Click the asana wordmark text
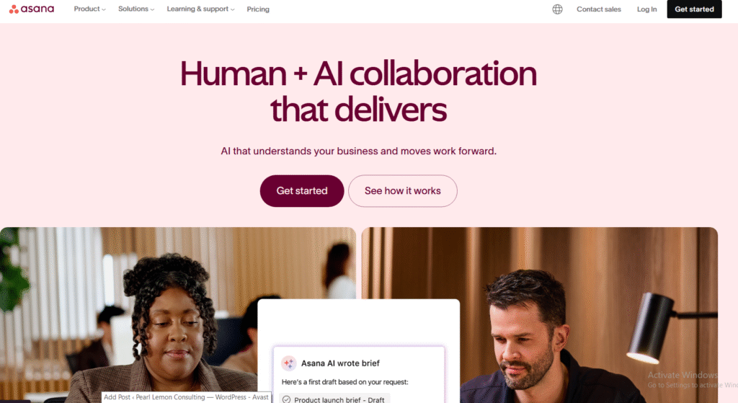The image size is (738, 403). (x=37, y=9)
